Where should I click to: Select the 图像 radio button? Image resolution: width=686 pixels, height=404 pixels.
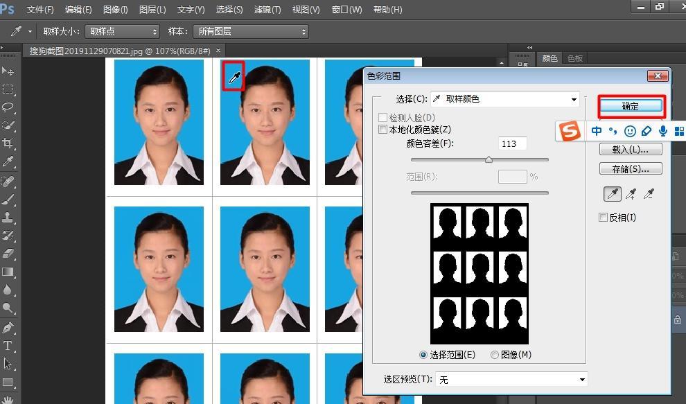tap(494, 355)
